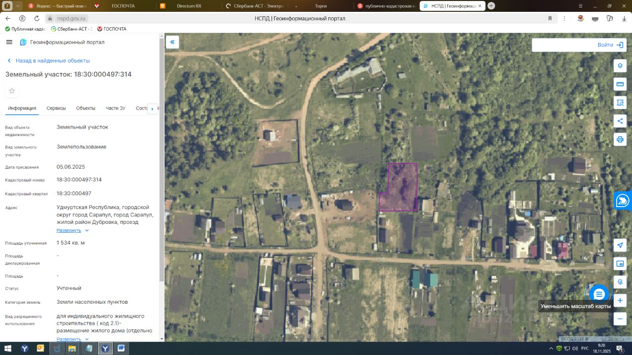
Task: Bookmark this page in the address bar
Action: 550,18
